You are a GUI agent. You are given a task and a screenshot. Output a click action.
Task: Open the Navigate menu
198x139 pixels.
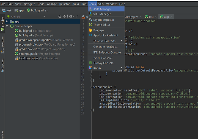coord(29,4)
